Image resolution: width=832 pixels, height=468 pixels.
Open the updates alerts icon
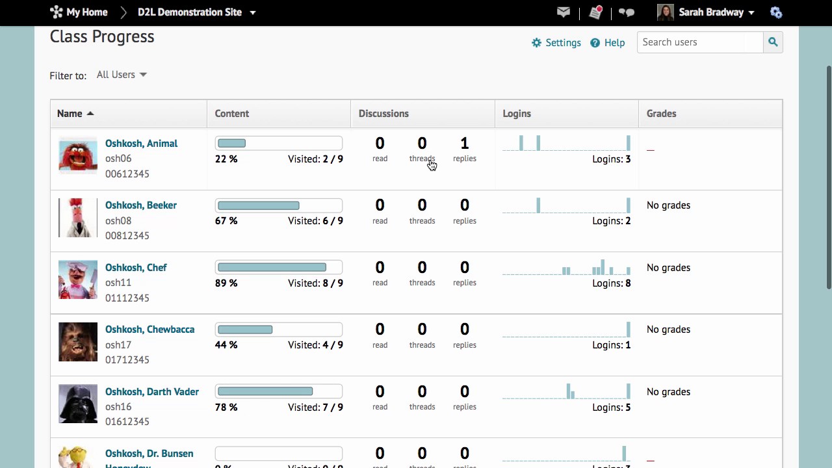click(595, 12)
